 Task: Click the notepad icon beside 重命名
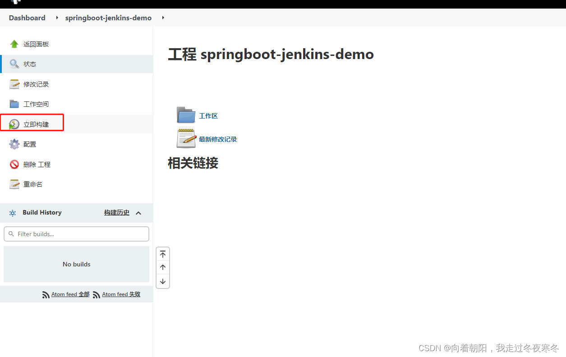(14, 184)
